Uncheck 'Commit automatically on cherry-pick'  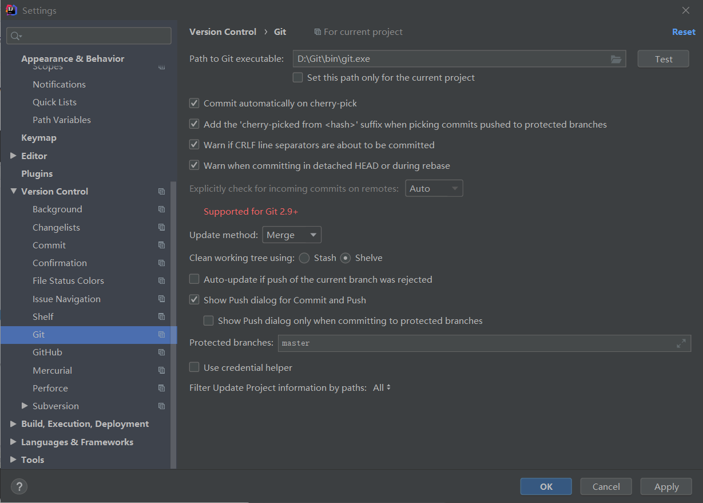point(194,104)
